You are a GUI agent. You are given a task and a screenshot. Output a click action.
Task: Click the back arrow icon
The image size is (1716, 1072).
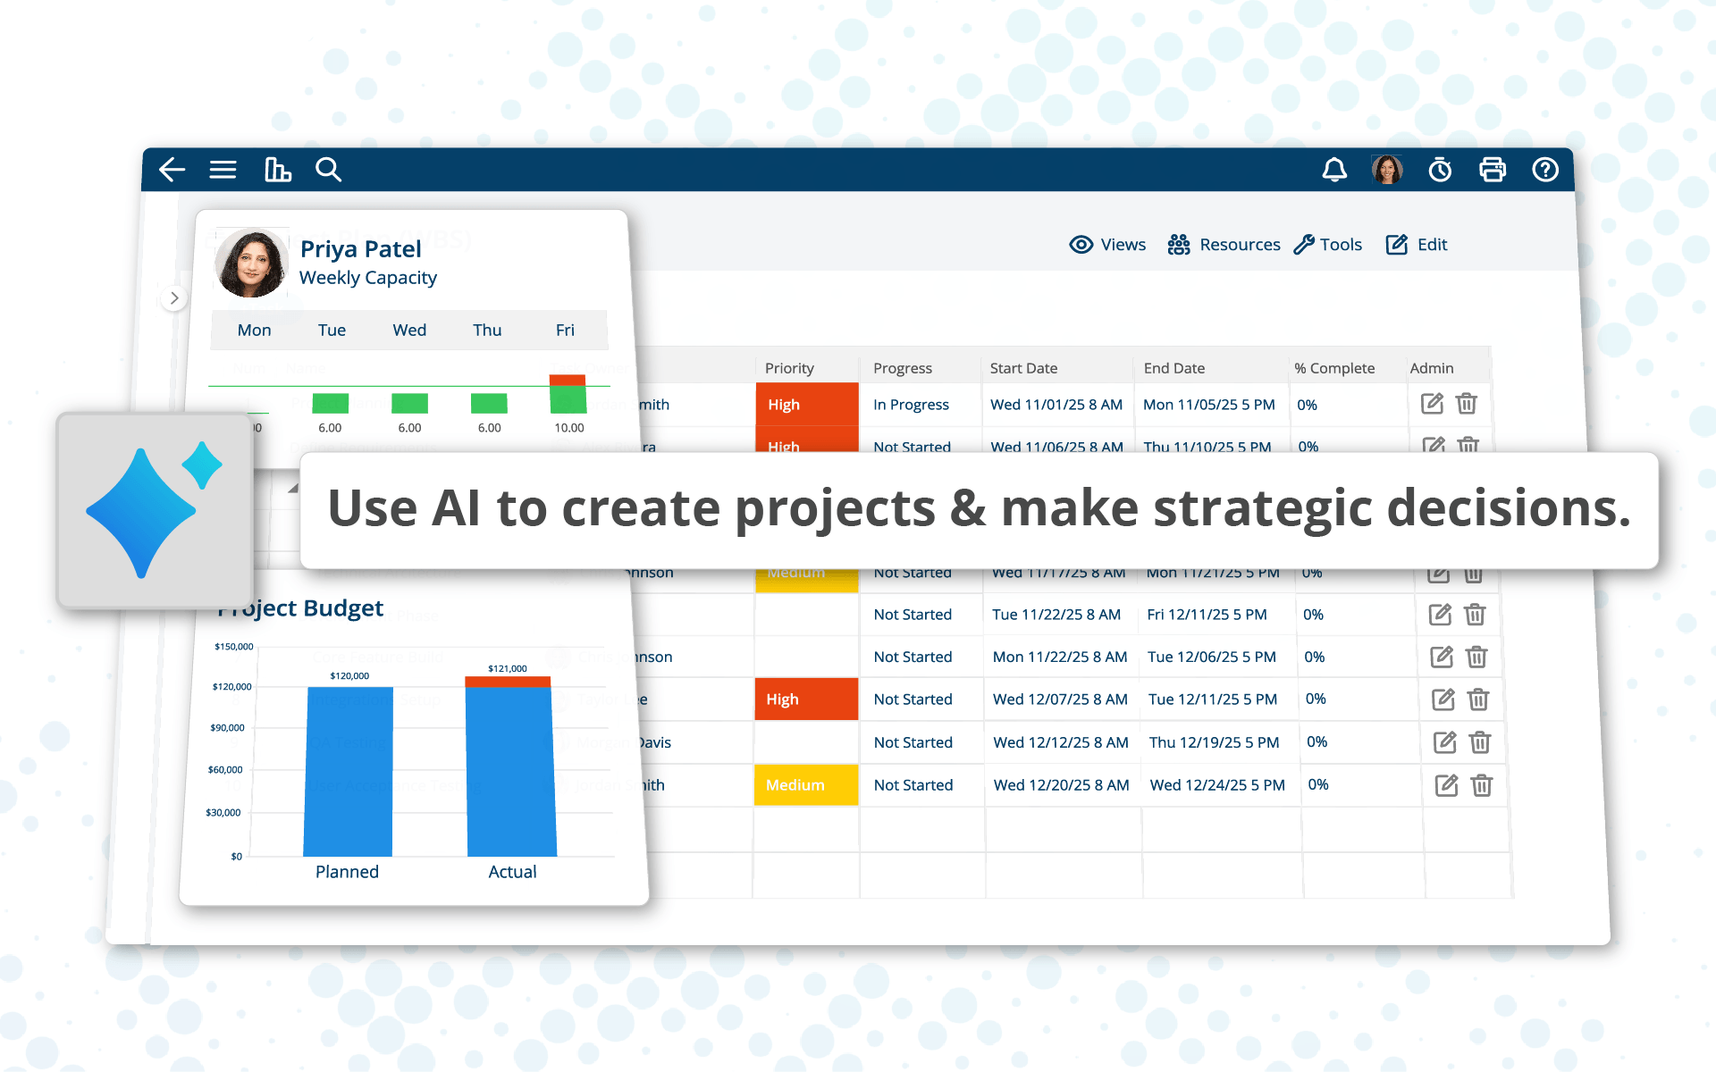click(172, 170)
